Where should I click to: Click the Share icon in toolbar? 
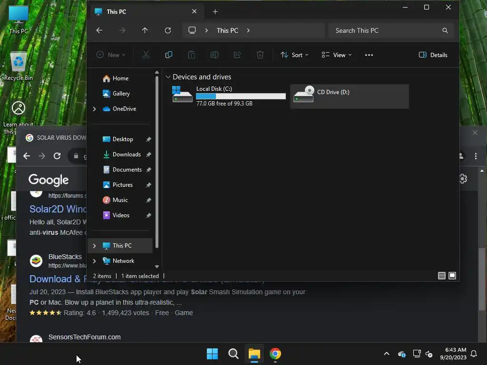click(237, 55)
